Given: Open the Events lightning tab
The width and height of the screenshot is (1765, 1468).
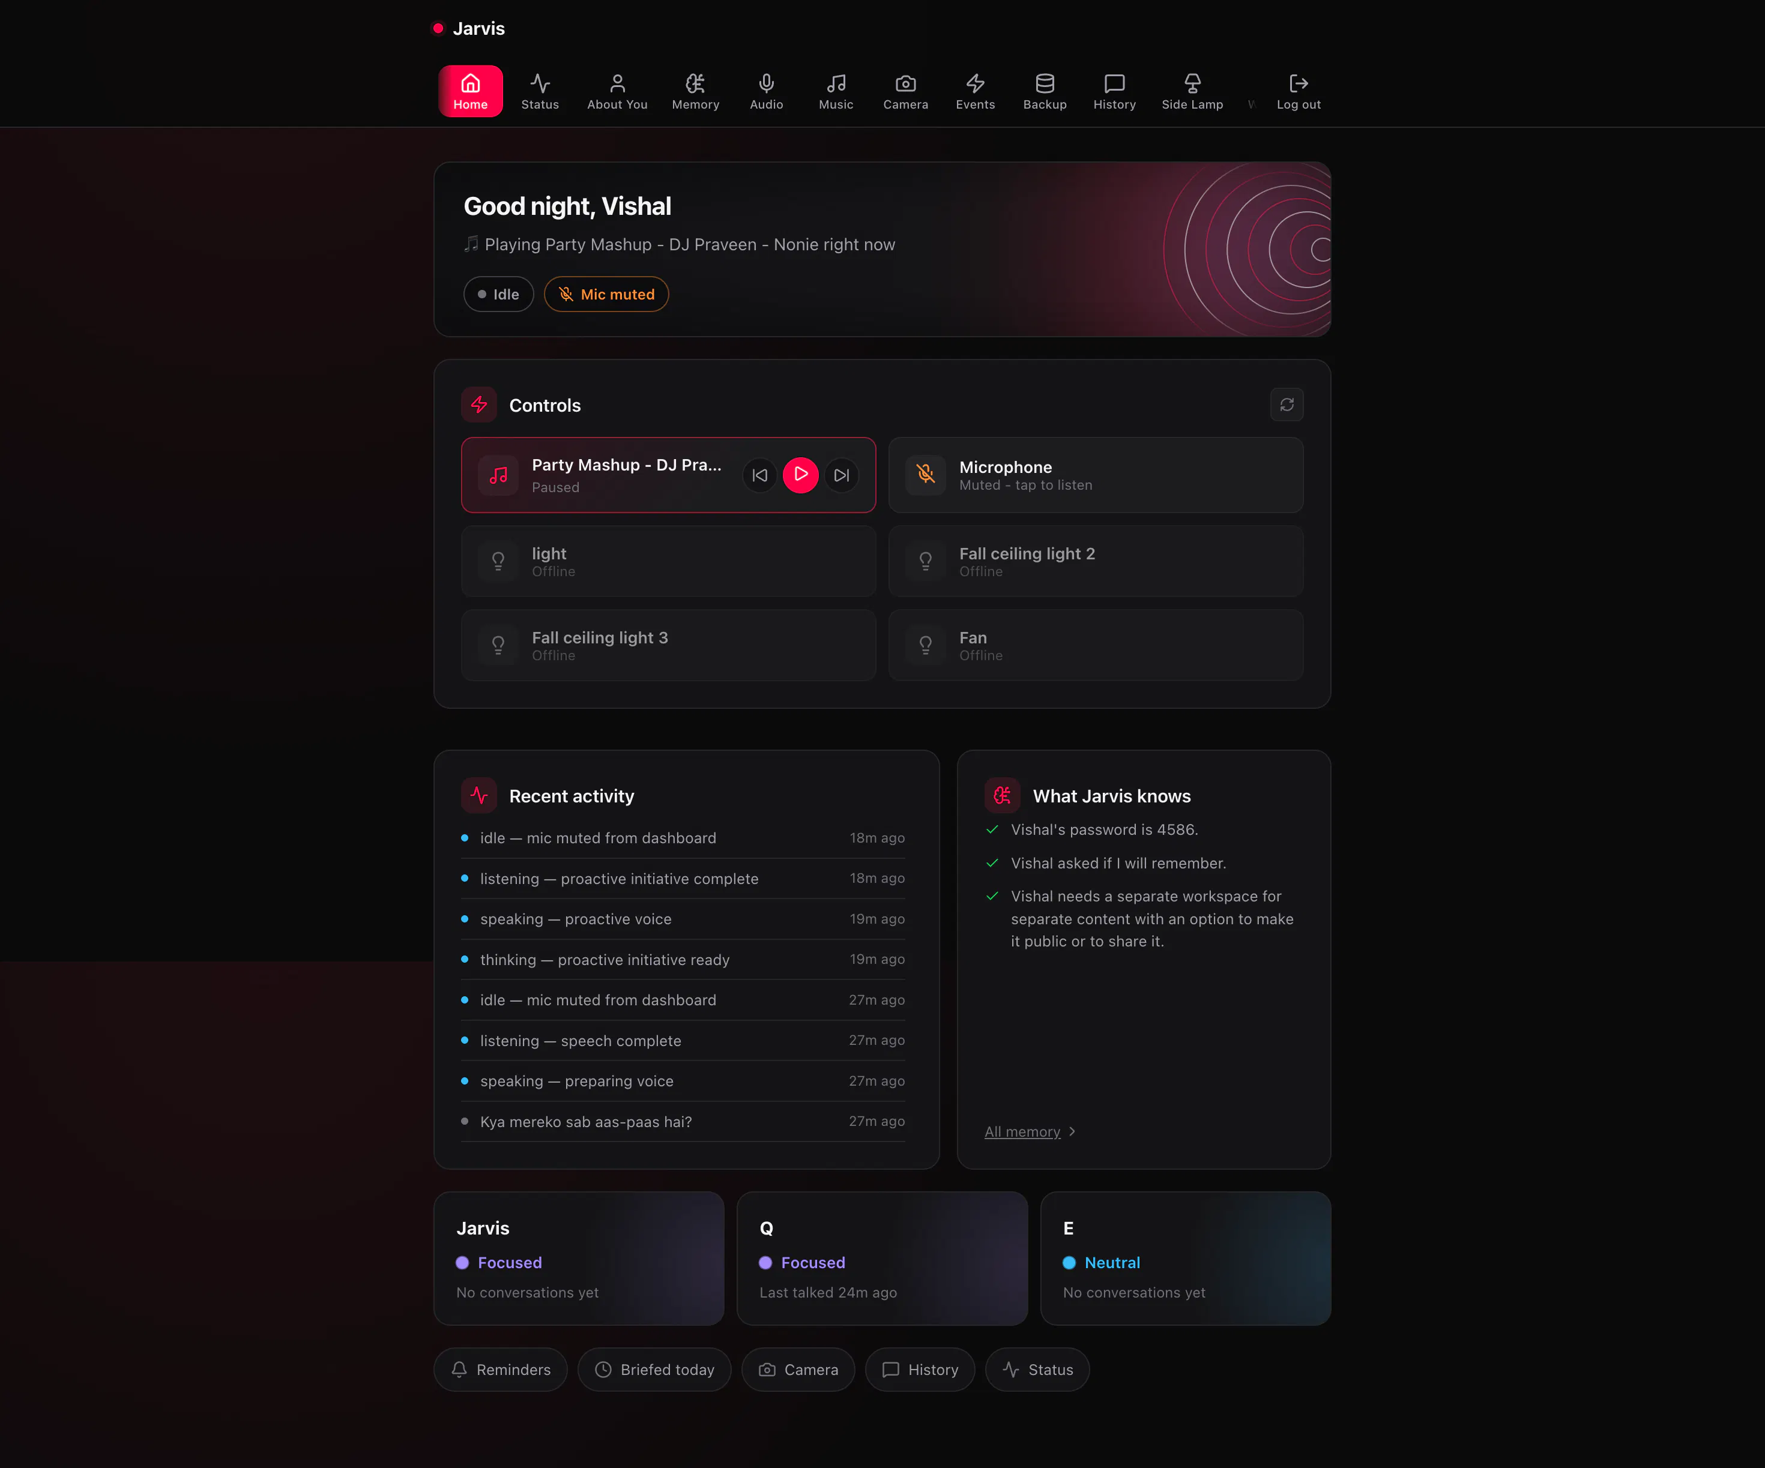Looking at the screenshot, I should [975, 91].
